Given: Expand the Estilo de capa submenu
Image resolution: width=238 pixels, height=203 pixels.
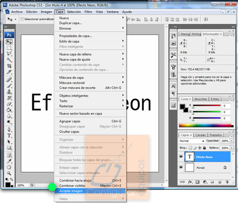Looking at the screenshot, I should [123, 41].
